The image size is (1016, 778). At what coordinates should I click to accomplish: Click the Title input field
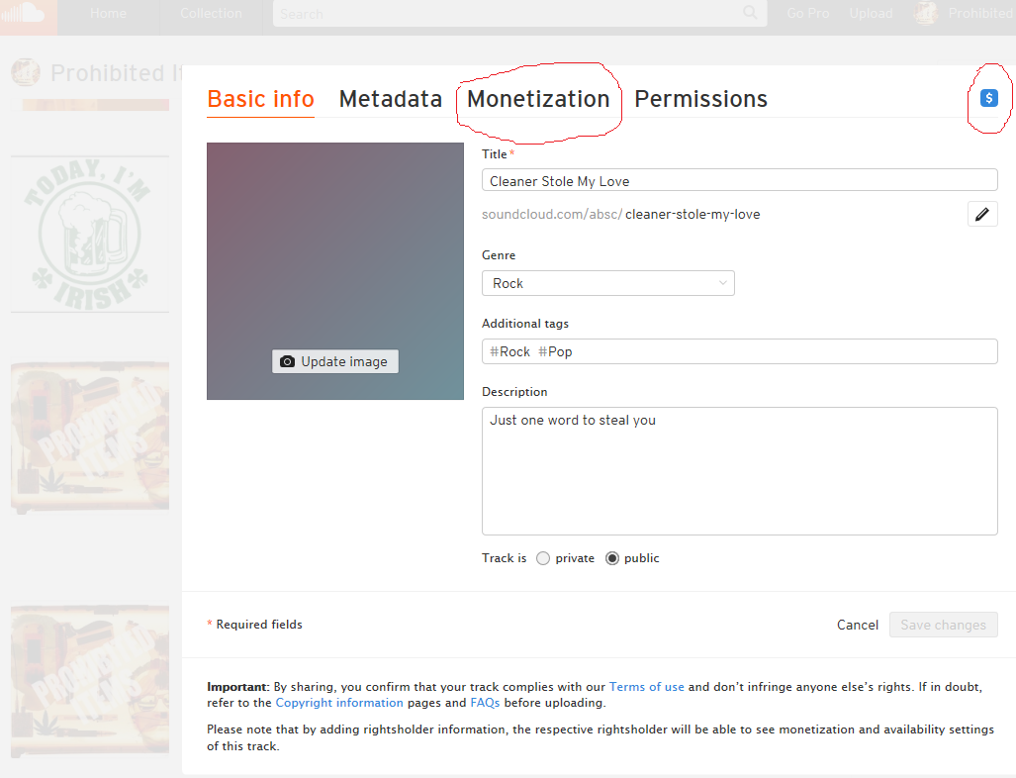739,180
